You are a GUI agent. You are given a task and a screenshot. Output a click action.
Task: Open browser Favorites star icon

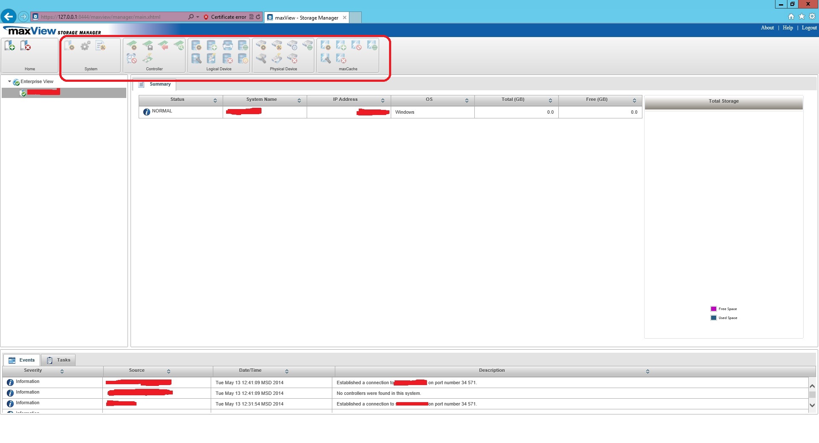click(802, 17)
